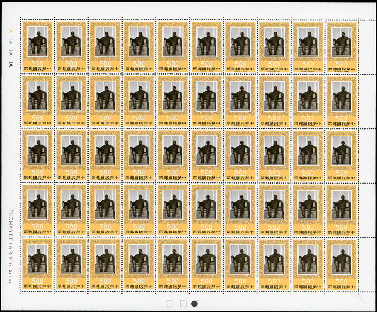Click the black registration circle below the sheet
The height and width of the screenshot is (312, 377).
tap(195, 303)
